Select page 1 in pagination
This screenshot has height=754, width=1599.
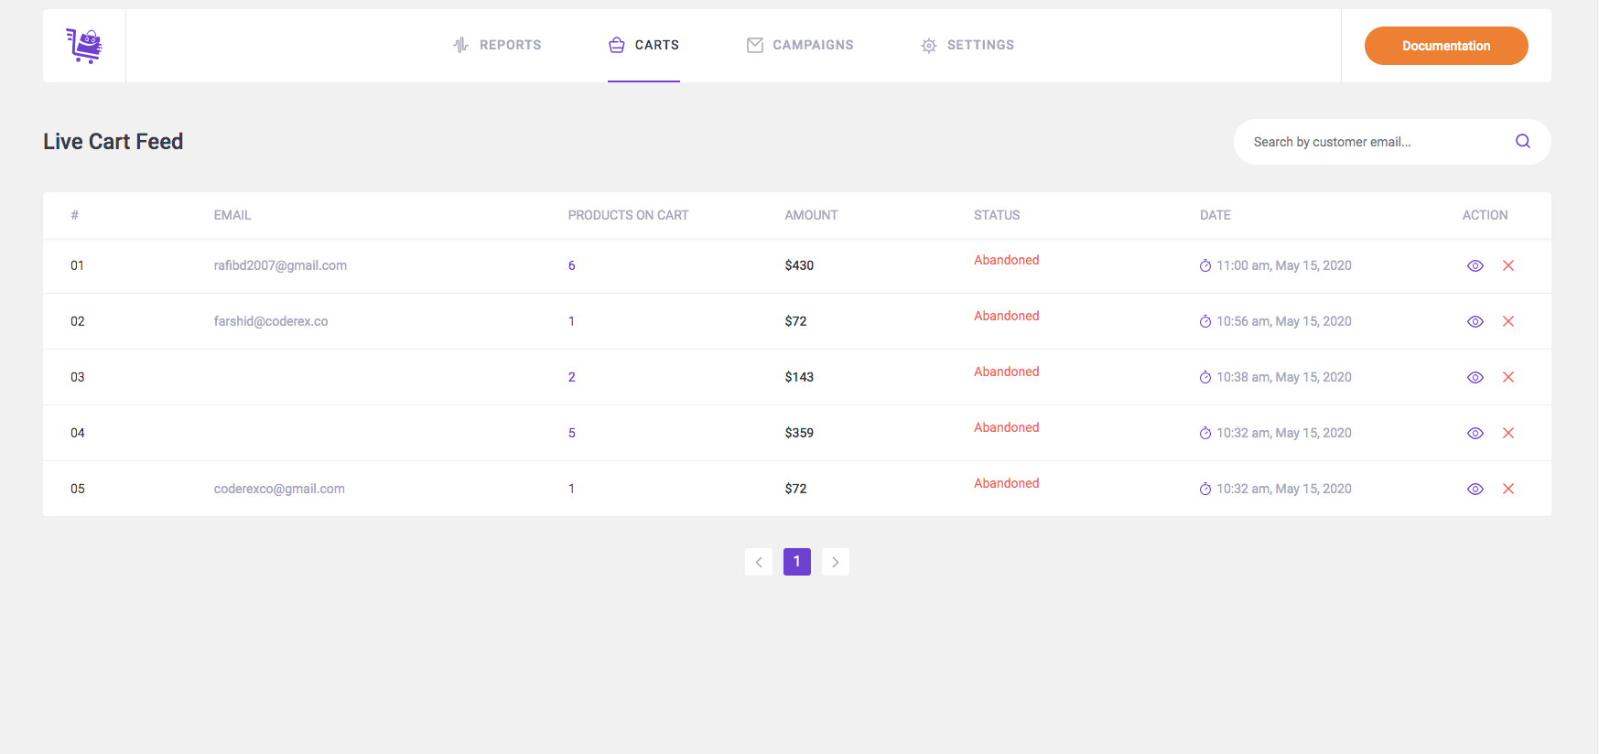[x=797, y=562]
